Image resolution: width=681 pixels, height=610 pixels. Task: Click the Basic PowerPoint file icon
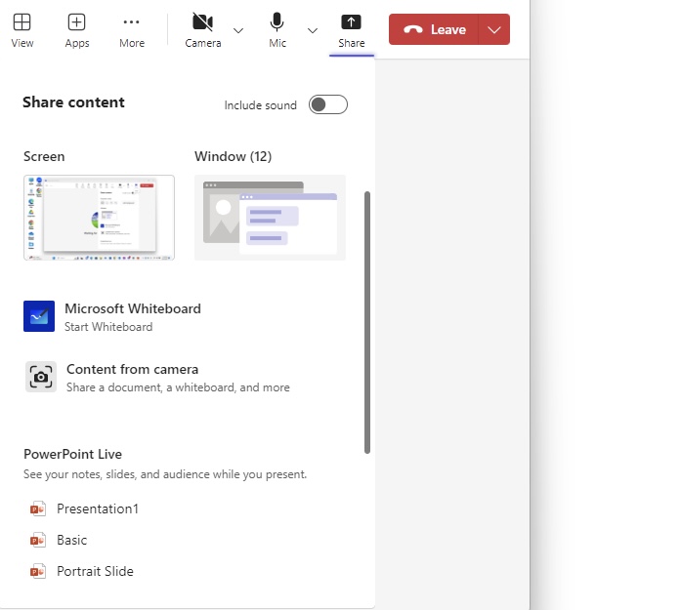(38, 540)
